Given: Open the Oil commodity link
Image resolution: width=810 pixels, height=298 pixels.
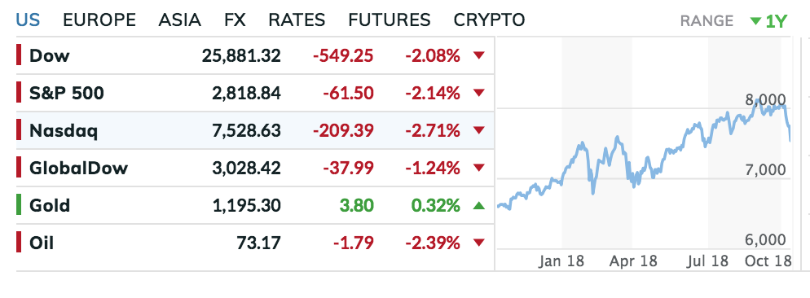Looking at the screenshot, I should coord(42,243).
